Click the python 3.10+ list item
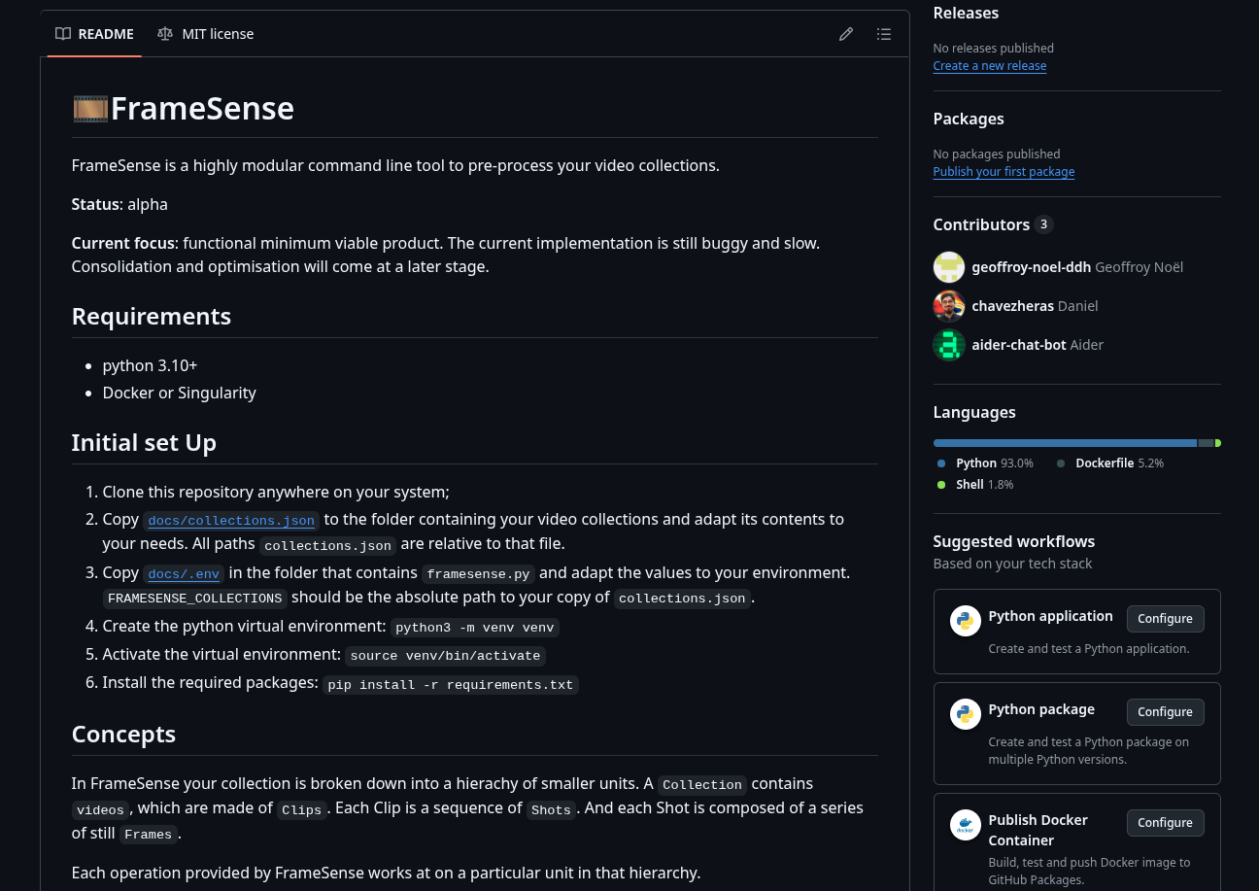 coord(150,366)
